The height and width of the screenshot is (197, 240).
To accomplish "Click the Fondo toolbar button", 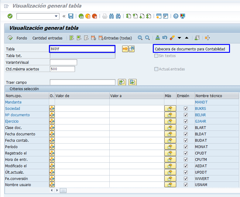I will pos(22,38).
